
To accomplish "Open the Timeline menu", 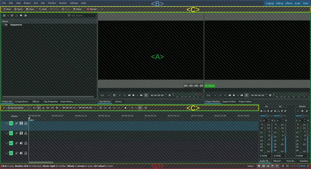I will click(52, 3).
